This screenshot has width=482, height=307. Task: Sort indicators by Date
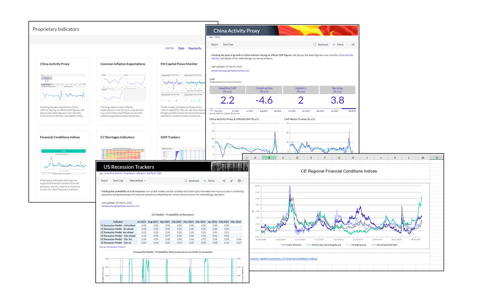coord(181,48)
